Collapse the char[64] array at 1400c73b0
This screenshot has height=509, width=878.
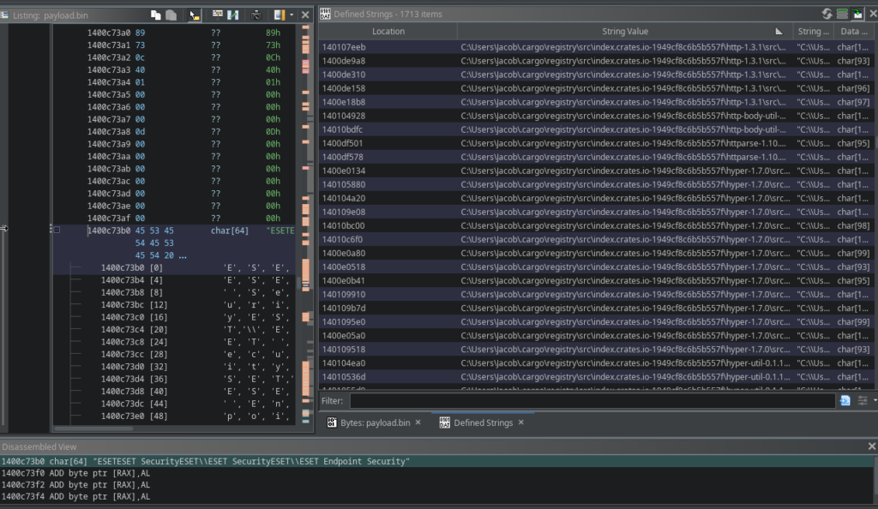[x=57, y=231]
